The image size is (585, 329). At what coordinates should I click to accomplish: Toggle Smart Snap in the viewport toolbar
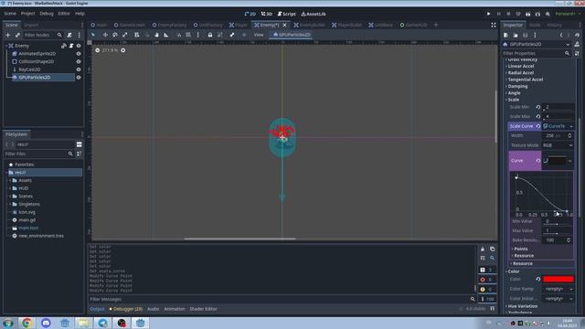coord(179,35)
